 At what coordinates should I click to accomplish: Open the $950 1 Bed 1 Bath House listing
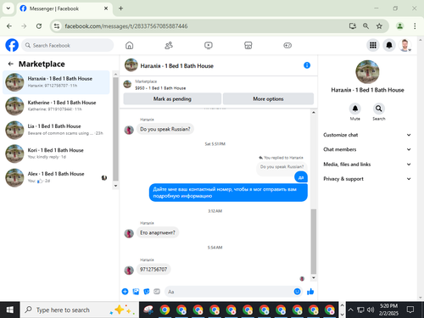160,88
